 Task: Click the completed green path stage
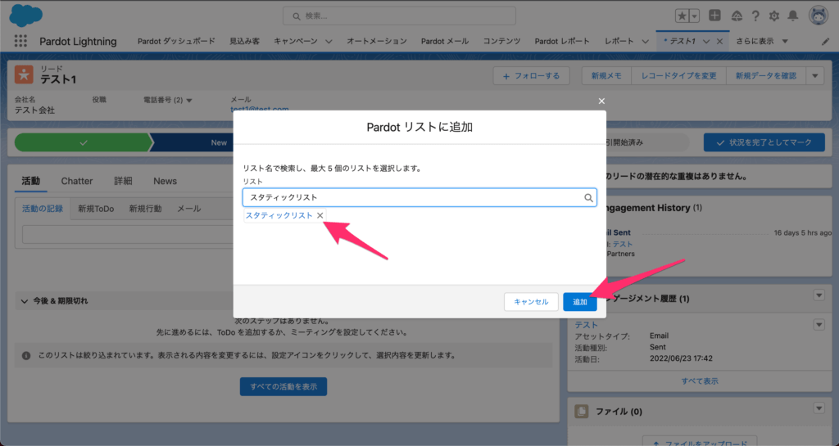[x=84, y=142]
